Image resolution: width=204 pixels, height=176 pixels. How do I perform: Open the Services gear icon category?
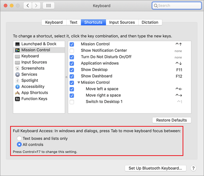click(17, 75)
